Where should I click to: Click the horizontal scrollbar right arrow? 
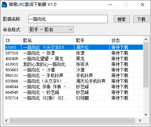click(140, 120)
